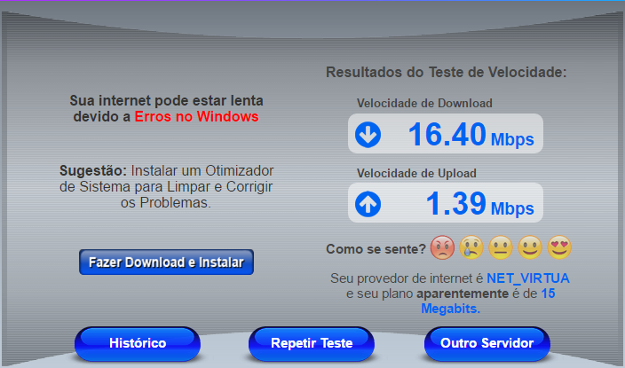The width and height of the screenshot is (625, 368).
Task: Select the heart-eyes emoji
Action: pyautogui.click(x=559, y=247)
